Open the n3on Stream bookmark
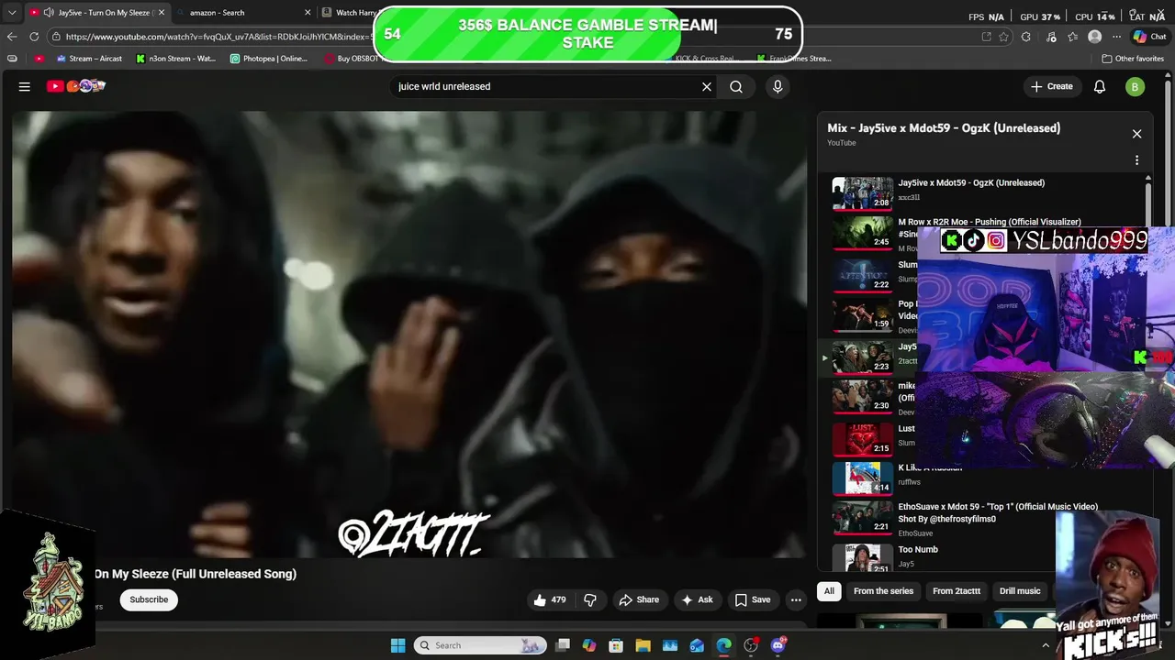Image resolution: width=1175 pixels, height=660 pixels. [x=175, y=59]
